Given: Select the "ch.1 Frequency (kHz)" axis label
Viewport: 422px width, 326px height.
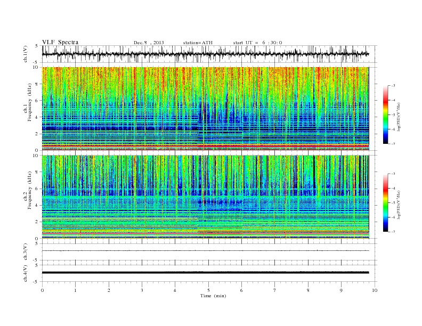Looking at the screenshot, I should [28, 102].
